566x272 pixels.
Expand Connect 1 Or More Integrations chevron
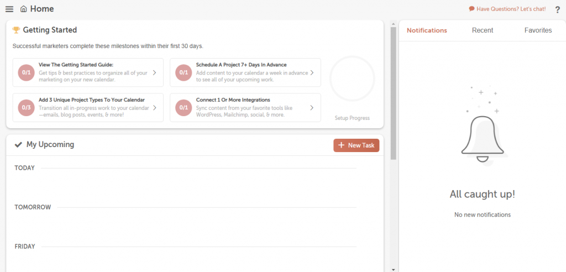coord(312,108)
